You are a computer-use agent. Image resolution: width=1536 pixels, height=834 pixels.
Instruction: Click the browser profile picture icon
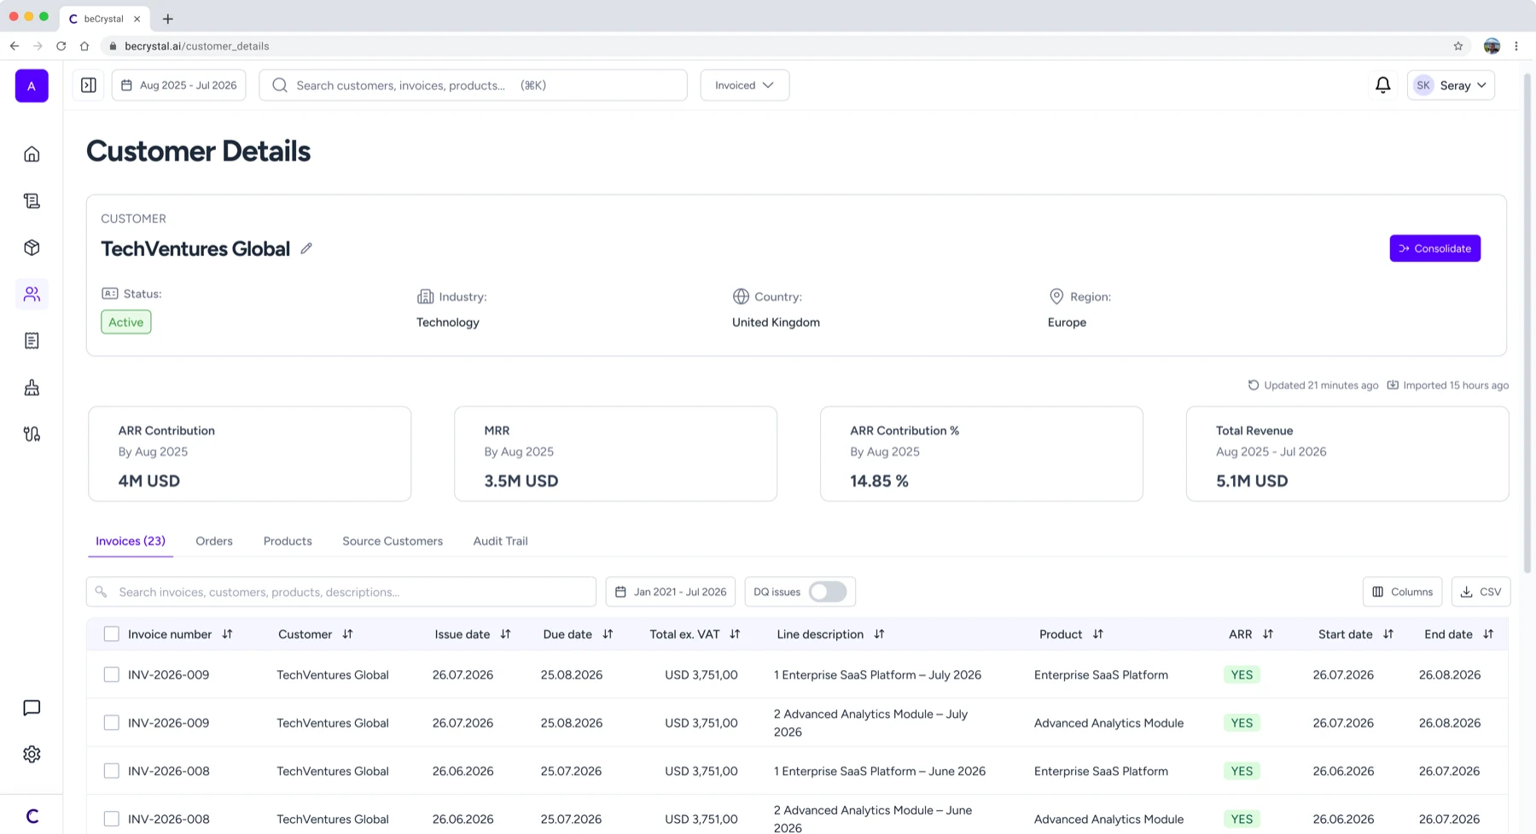(x=1492, y=46)
